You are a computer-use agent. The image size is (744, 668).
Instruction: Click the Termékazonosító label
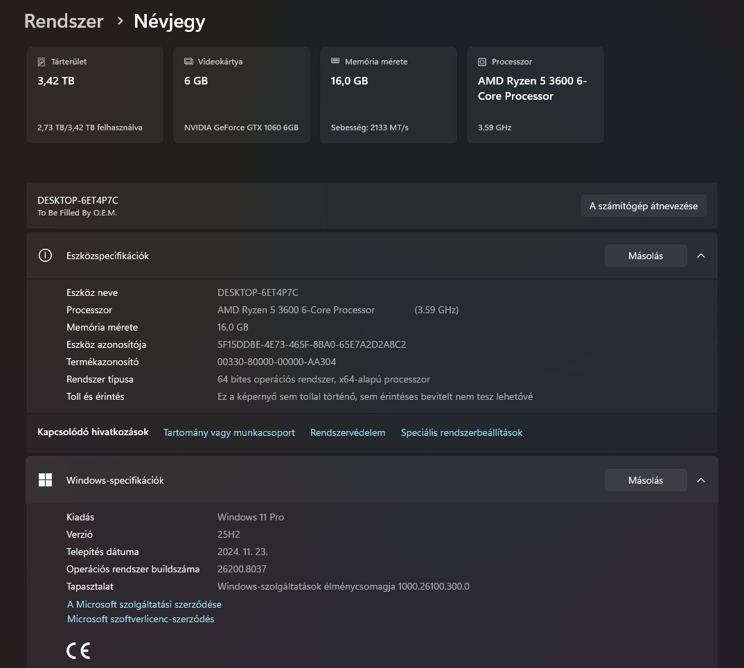click(103, 362)
